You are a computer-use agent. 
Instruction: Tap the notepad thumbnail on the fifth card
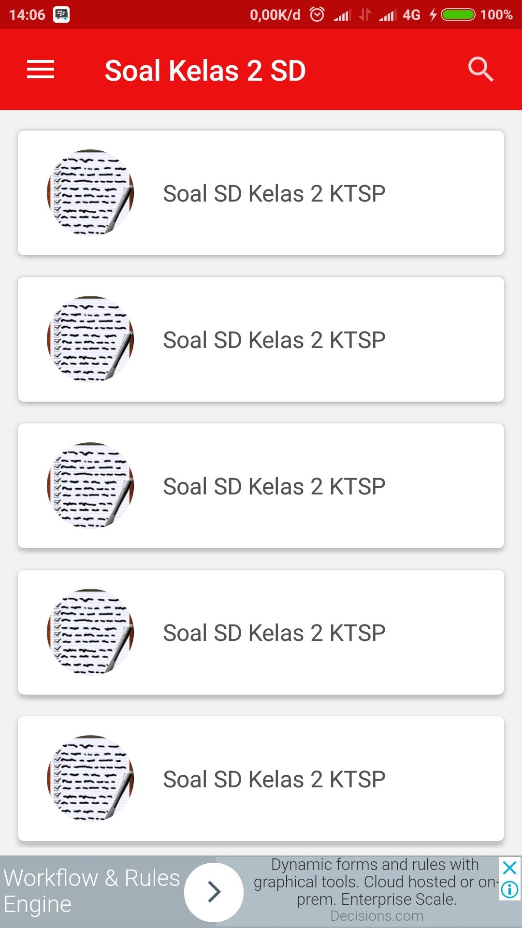pyautogui.click(x=90, y=779)
